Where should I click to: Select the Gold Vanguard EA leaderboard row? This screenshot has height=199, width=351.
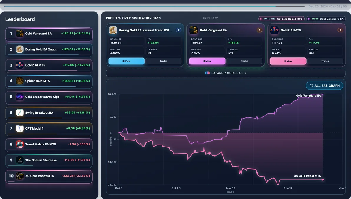49,34
